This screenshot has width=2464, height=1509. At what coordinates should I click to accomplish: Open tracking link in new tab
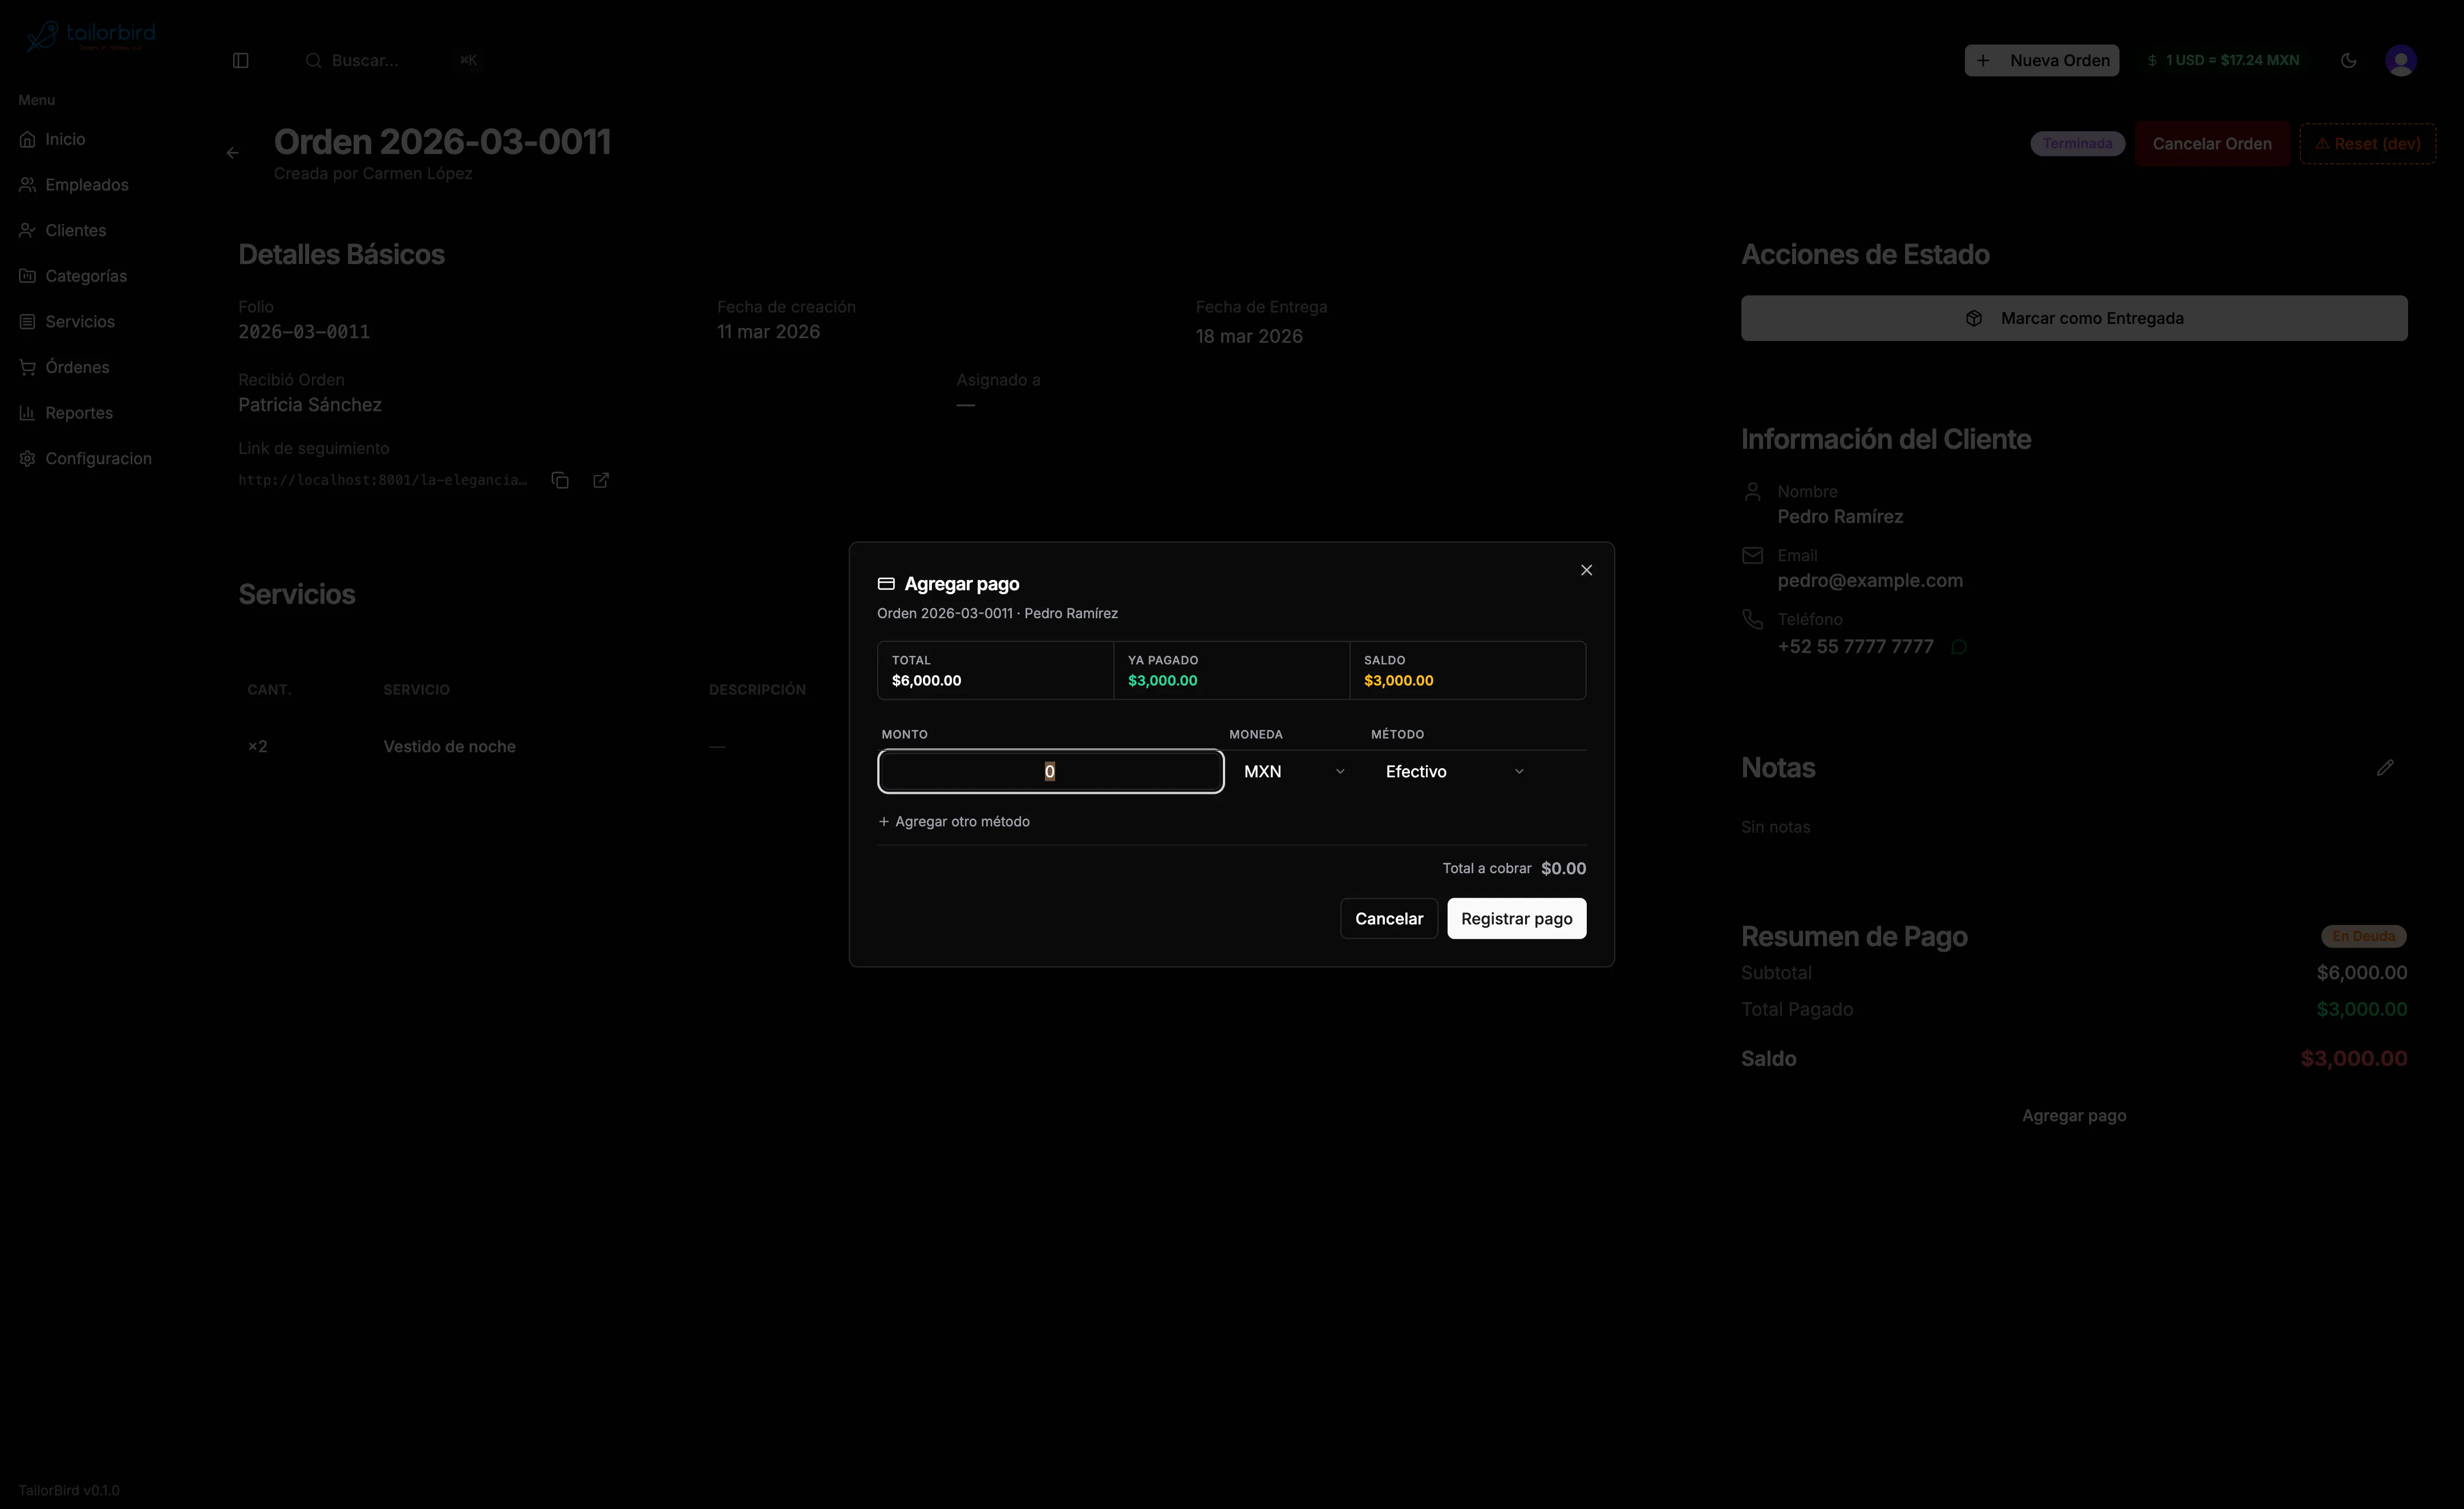click(601, 480)
